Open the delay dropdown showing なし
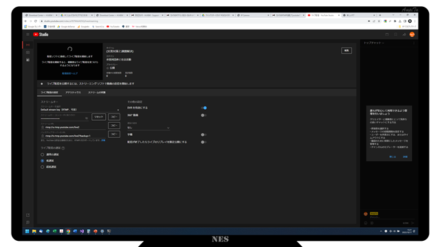Image resolution: width=440 pixels, height=247 pixels. pos(148,128)
